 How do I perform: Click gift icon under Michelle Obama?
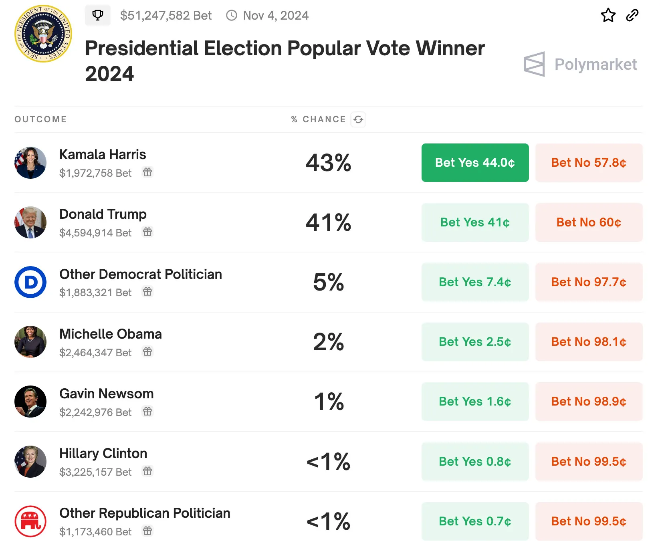(147, 352)
